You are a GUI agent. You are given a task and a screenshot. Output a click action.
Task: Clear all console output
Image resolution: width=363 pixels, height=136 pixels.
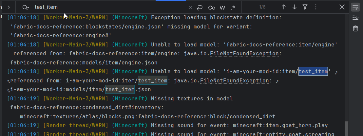point(355,29)
